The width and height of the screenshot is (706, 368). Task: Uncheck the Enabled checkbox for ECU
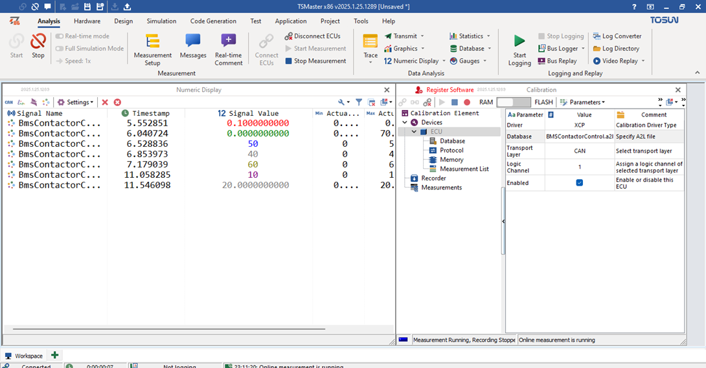(x=580, y=183)
